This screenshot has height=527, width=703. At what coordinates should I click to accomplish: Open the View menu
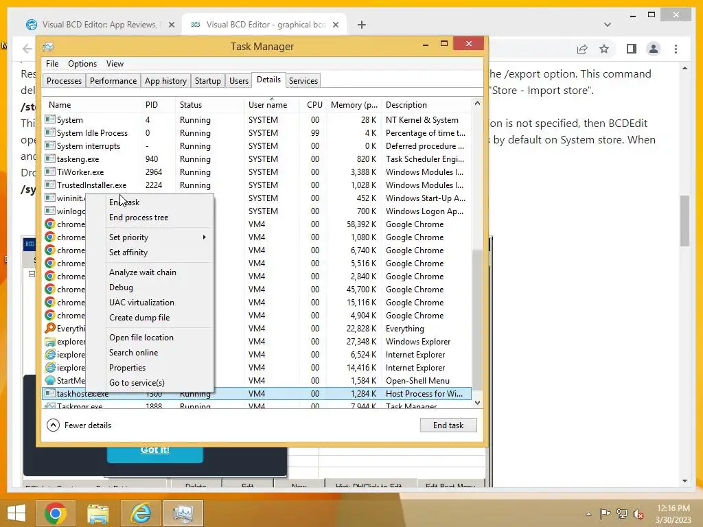pyautogui.click(x=115, y=64)
